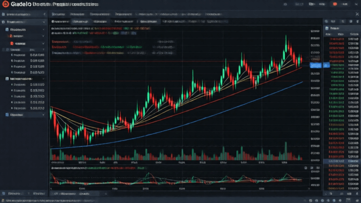Click the blue icon at bottom-left sidebar row

[7, 114]
